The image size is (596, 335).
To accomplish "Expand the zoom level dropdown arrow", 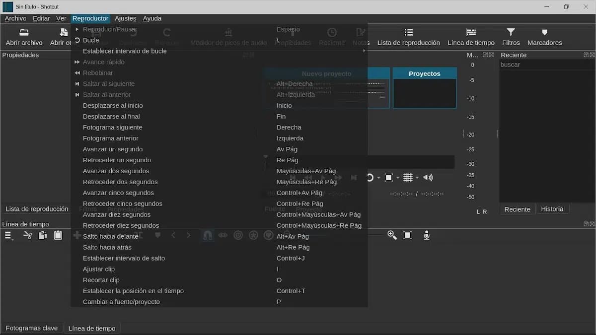I will (398, 178).
